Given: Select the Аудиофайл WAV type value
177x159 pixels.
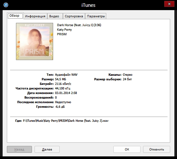Looking at the screenshot, I should pyautogui.click(x=66, y=75).
